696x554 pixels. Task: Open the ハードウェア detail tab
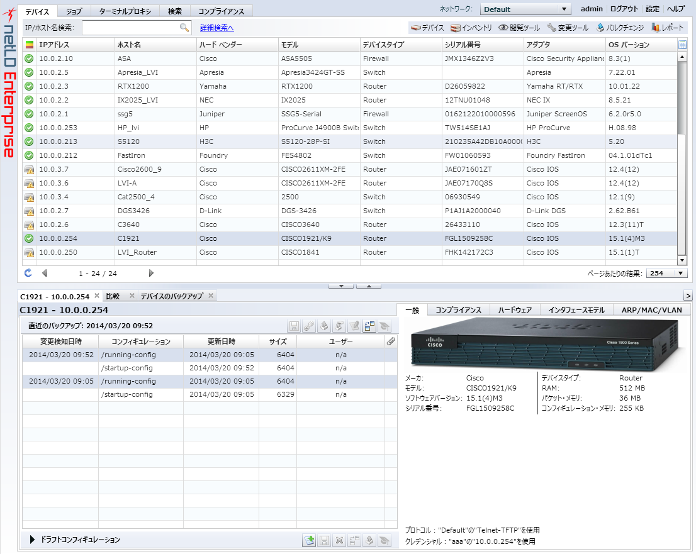pyautogui.click(x=515, y=310)
